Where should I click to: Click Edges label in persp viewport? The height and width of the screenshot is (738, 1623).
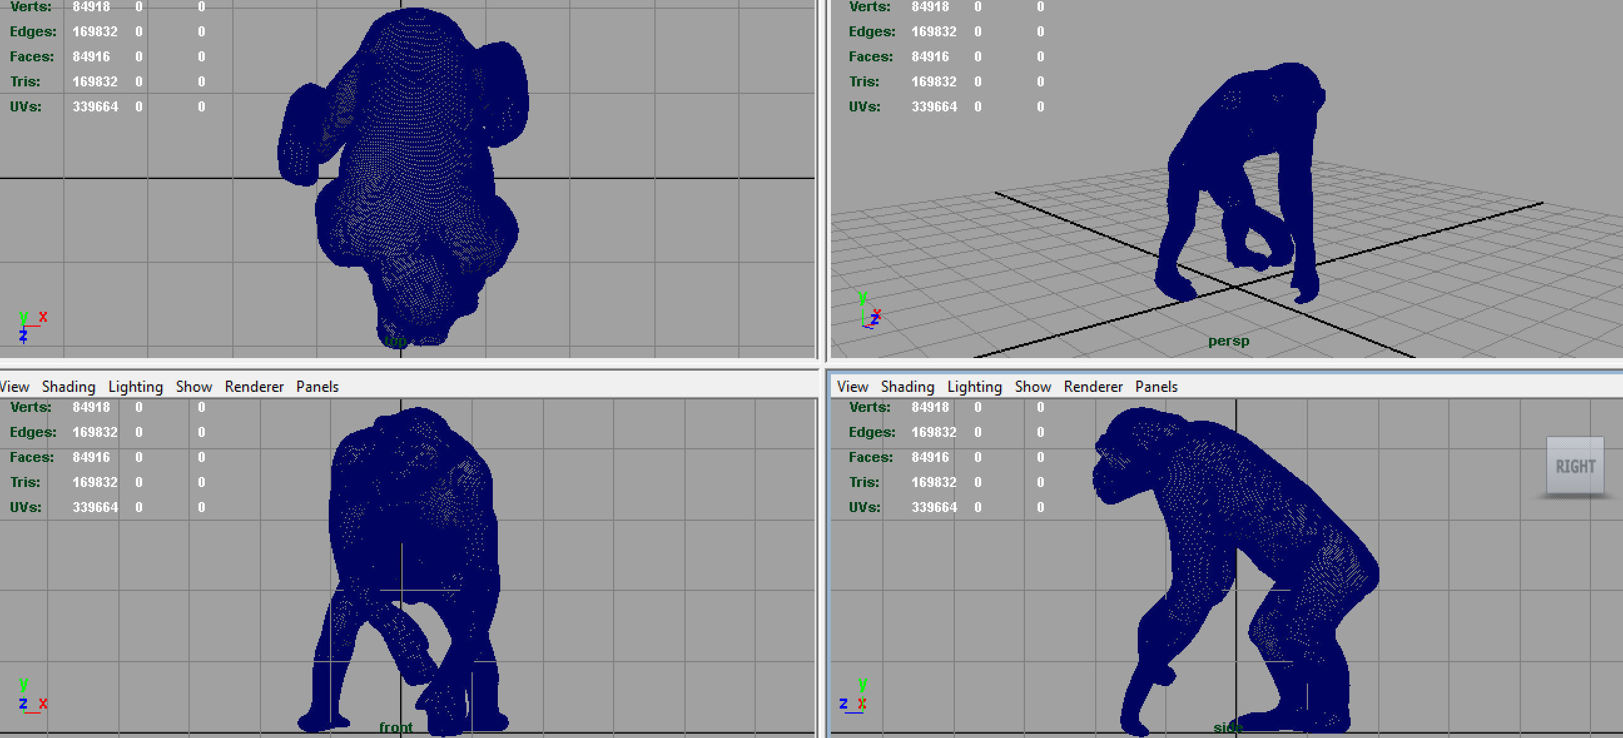[x=872, y=31]
